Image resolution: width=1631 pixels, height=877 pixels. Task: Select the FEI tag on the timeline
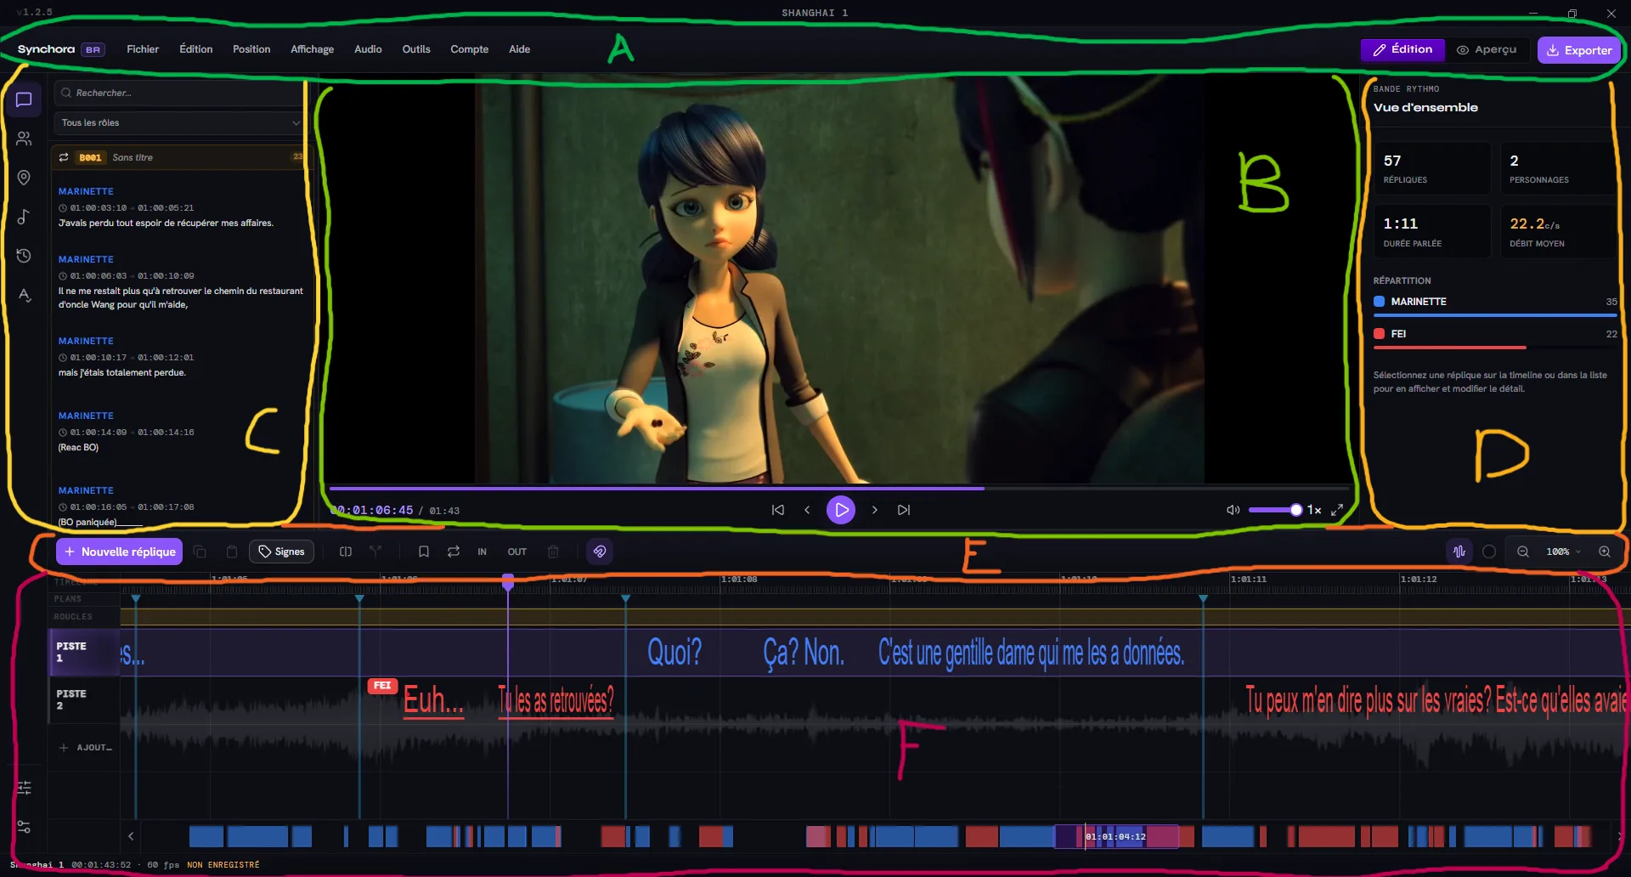click(x=382, y=686)
